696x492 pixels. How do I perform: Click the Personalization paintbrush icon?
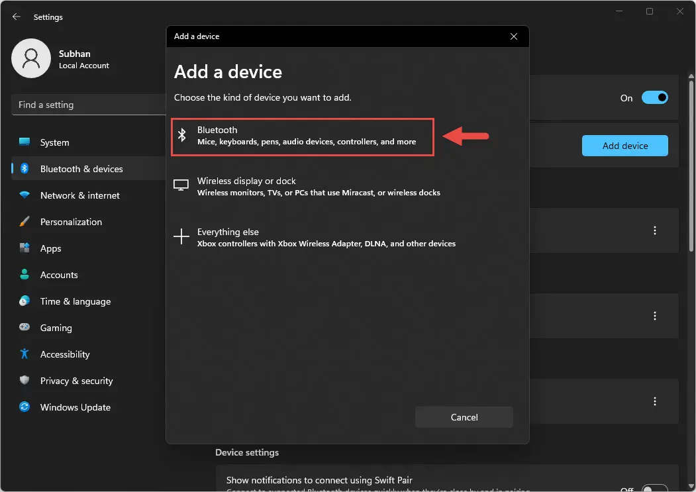click(25, 222)
